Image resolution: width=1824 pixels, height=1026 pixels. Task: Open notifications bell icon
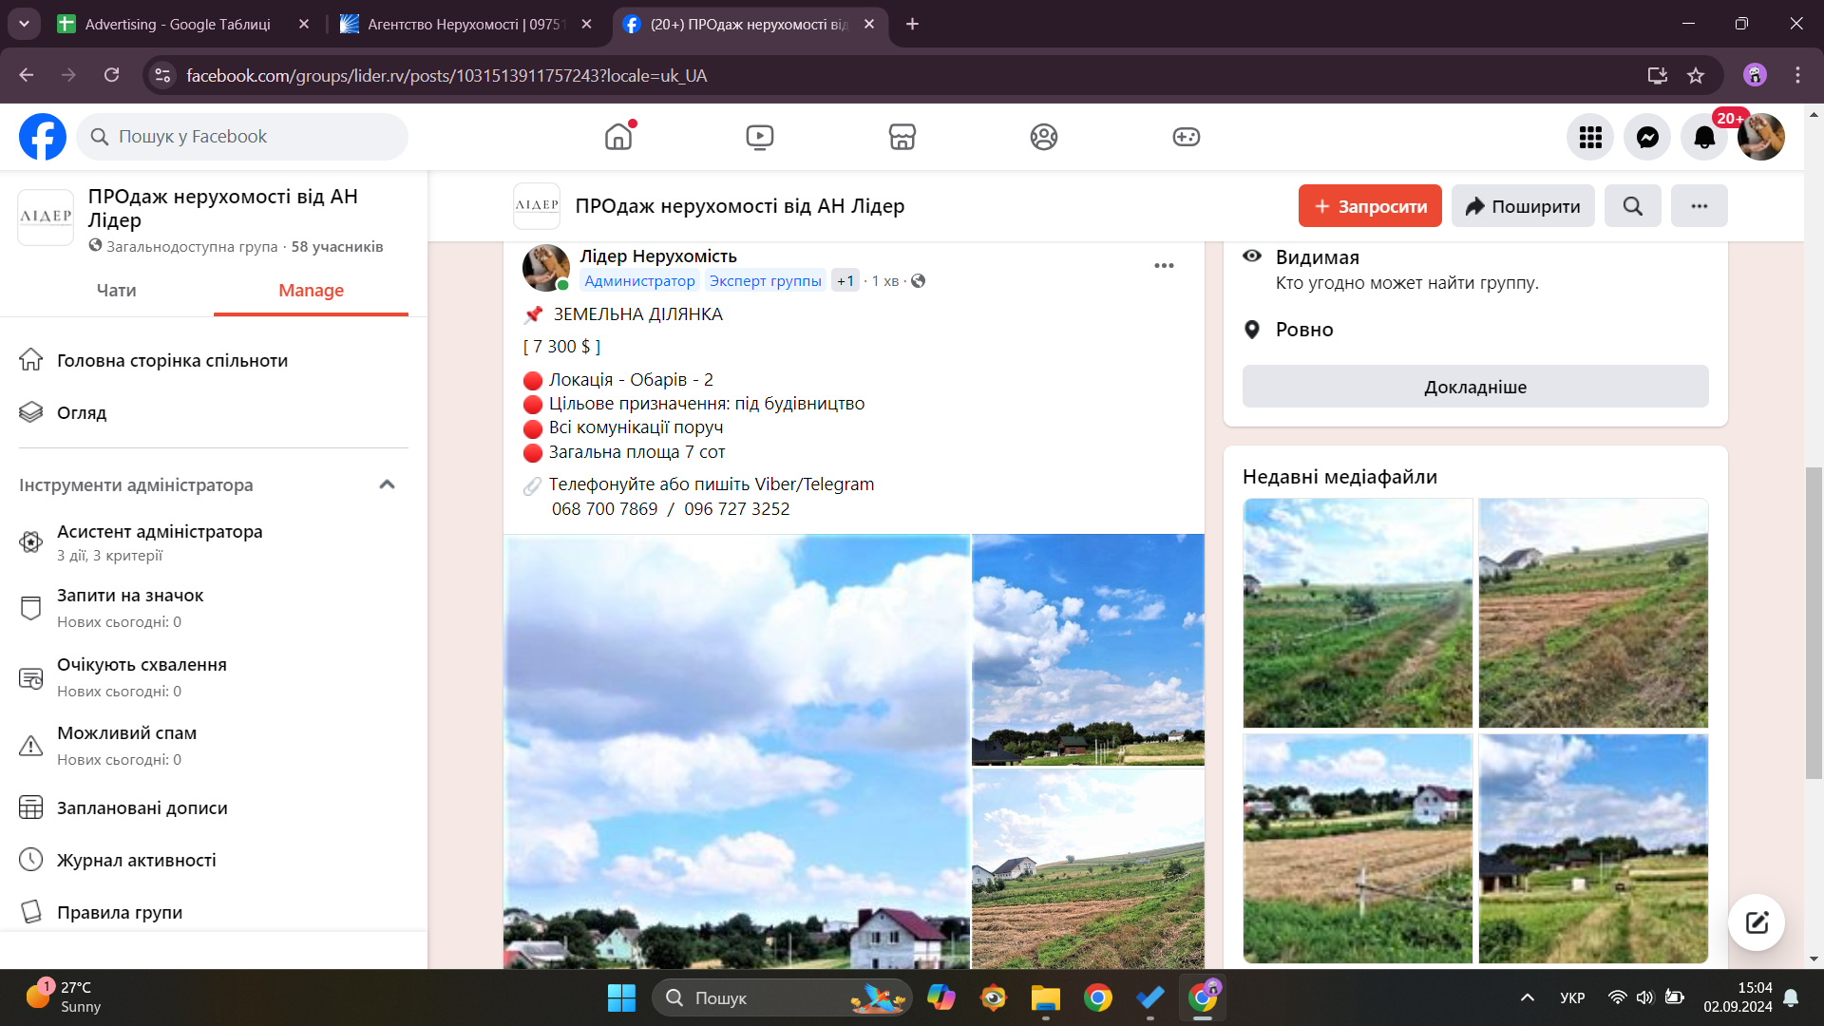pos(1704,137)
